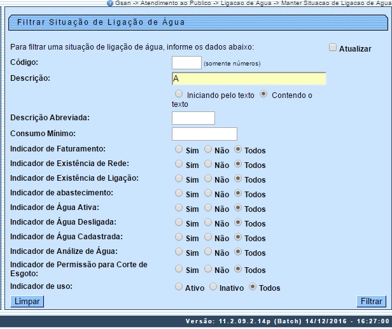Screen dimensions: 392x329
Task: Select Ativo for Indicador de uso
Action: click(x=179, y=287)
